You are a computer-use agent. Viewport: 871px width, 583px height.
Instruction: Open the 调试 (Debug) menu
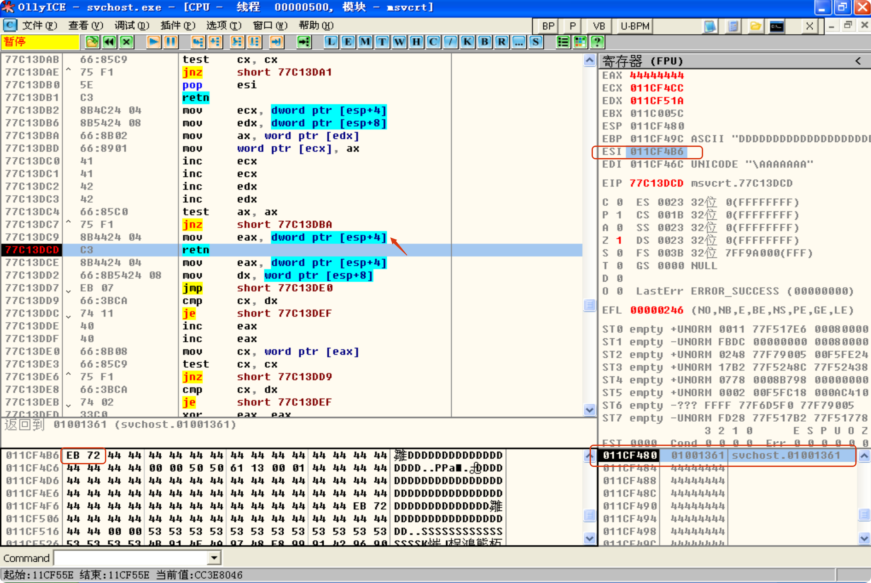click(131, 25)
